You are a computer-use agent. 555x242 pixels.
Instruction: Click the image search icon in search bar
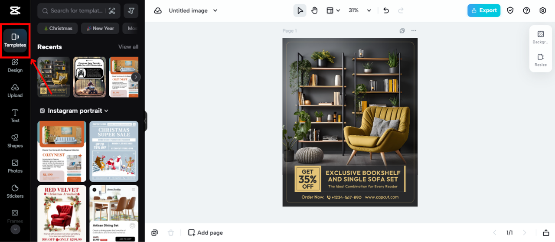(112, 10)
